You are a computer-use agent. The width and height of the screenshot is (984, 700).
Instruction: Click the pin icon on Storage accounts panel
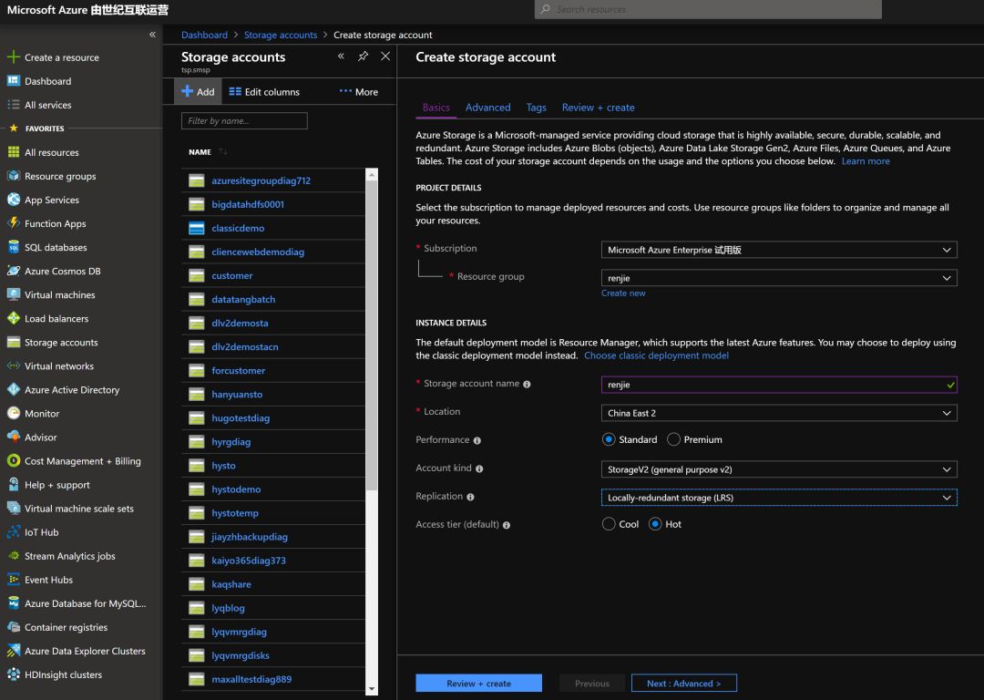point(363,57)
